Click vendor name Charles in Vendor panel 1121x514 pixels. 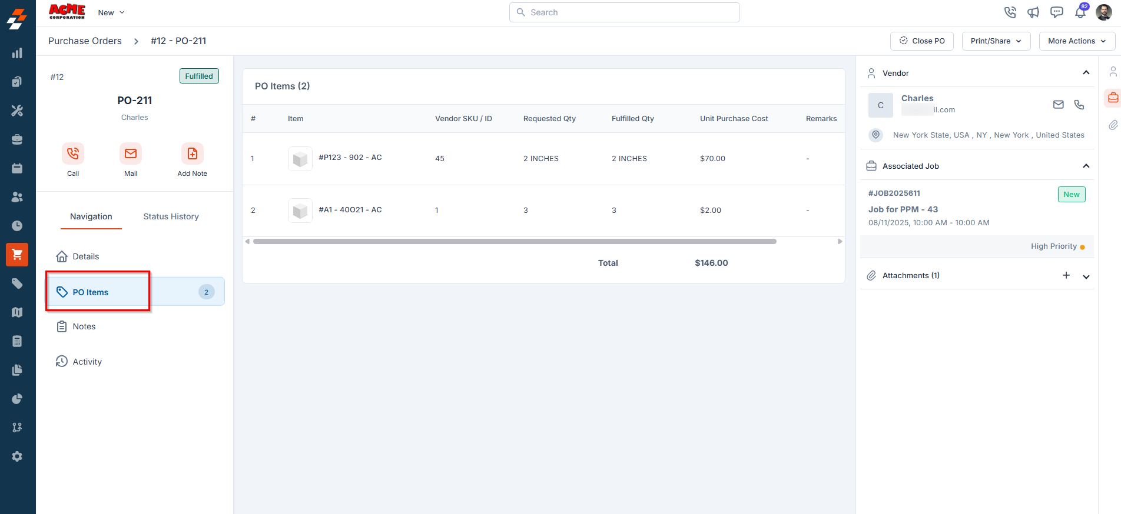[x=917, y=98]
